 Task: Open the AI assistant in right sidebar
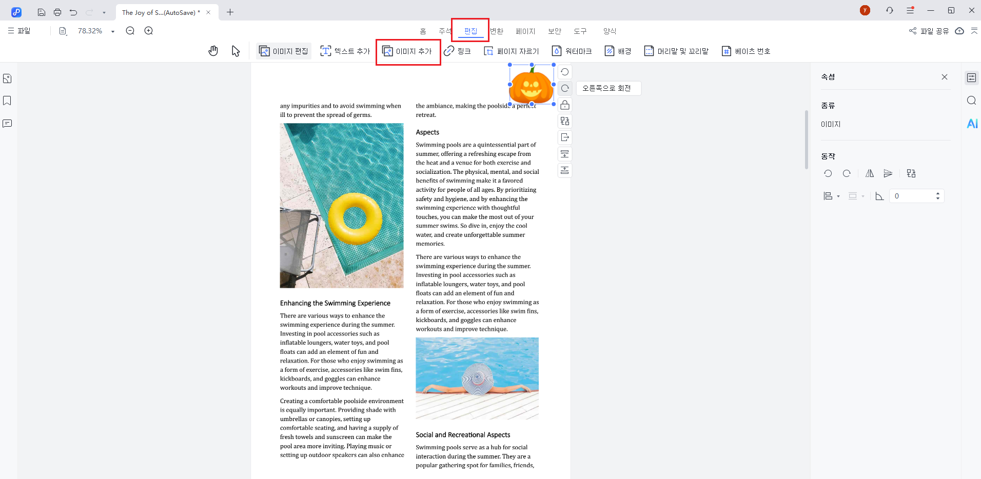[x=972, y=123]
